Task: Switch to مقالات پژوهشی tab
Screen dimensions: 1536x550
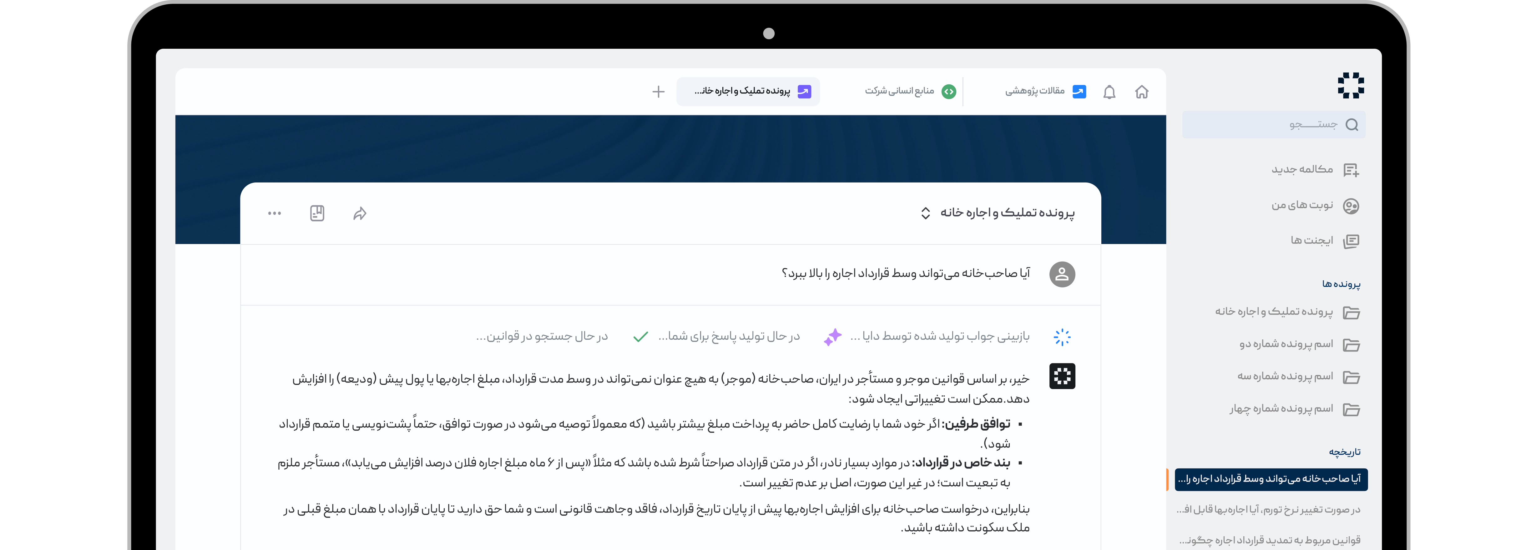Action: (1046, 91)
